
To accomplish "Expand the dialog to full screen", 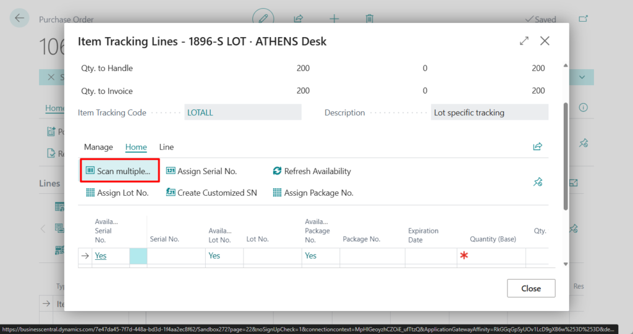I will (x=524, y=41).
